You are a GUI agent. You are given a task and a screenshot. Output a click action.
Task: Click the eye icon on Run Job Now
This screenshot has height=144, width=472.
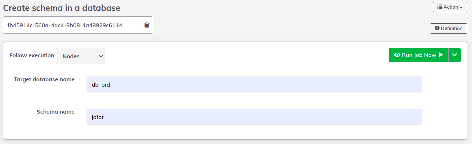397,55
